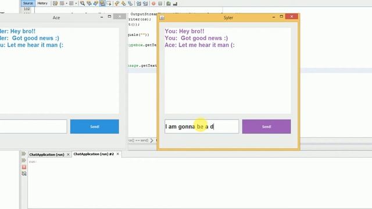The image size is (372, 209).
Task: Click the Forward navigation icon in editor toolbar
Action: tap(71, 3)
